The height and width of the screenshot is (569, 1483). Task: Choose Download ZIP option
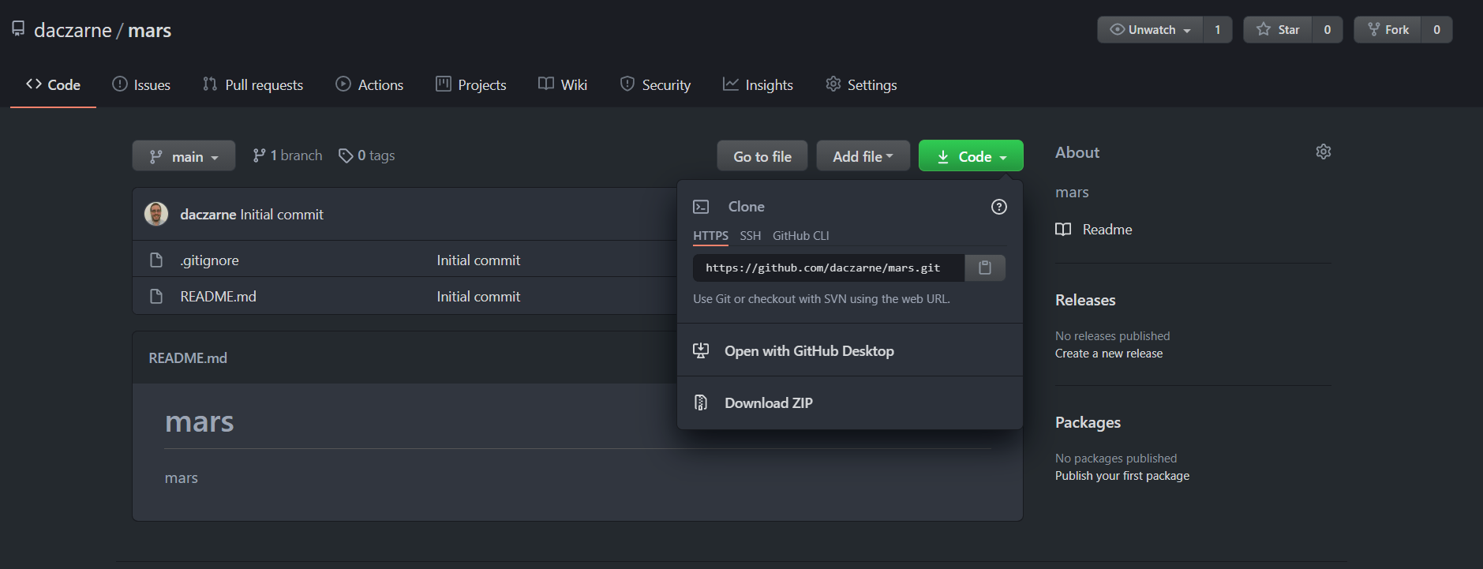click(x=768, y=403)
